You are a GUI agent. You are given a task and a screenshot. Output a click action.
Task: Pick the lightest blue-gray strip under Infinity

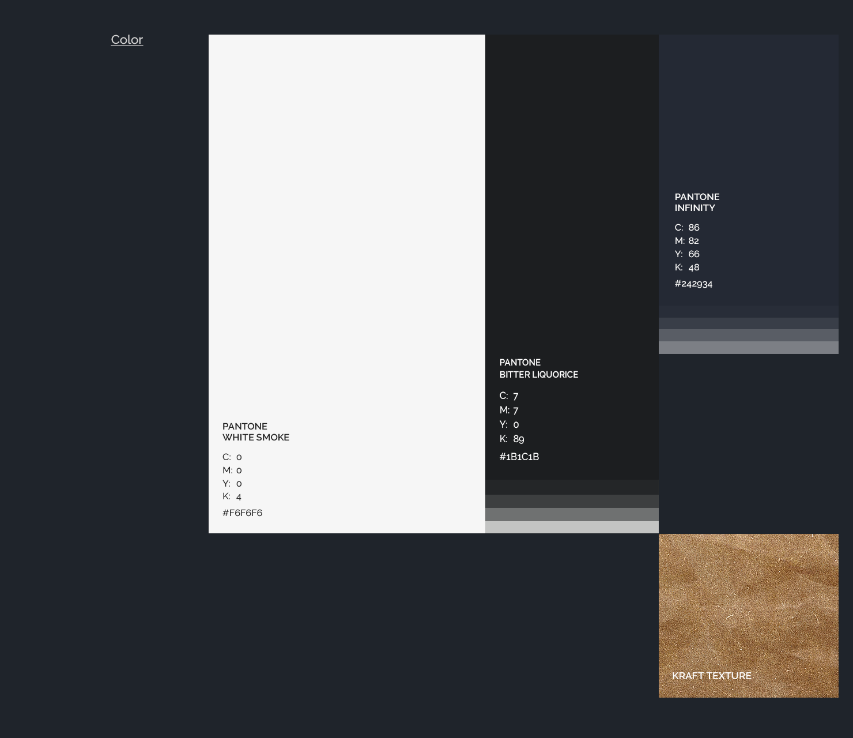coord(748,348)
